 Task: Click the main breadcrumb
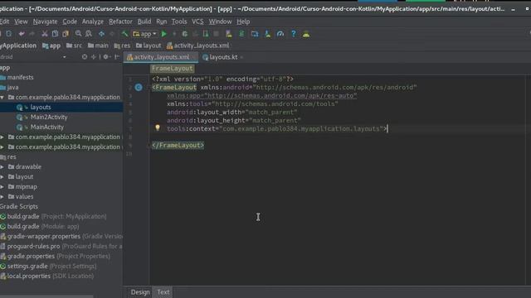(x=98, y=46)
